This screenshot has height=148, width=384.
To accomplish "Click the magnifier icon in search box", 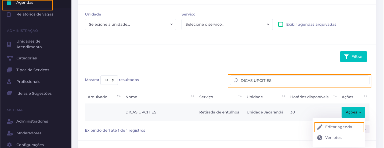I will pos(236,80).
